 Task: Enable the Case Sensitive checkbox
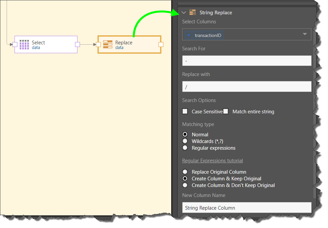tap(185, 111)
